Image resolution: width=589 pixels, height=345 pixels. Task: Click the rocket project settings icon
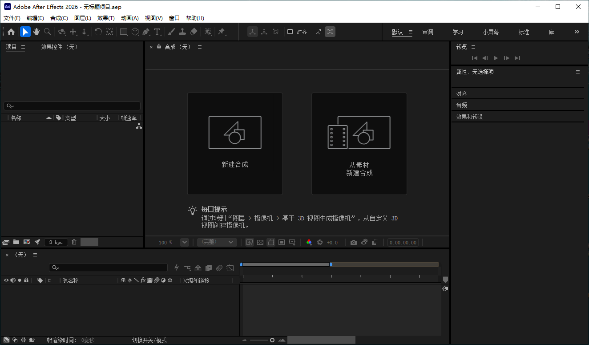pos(37,242)
